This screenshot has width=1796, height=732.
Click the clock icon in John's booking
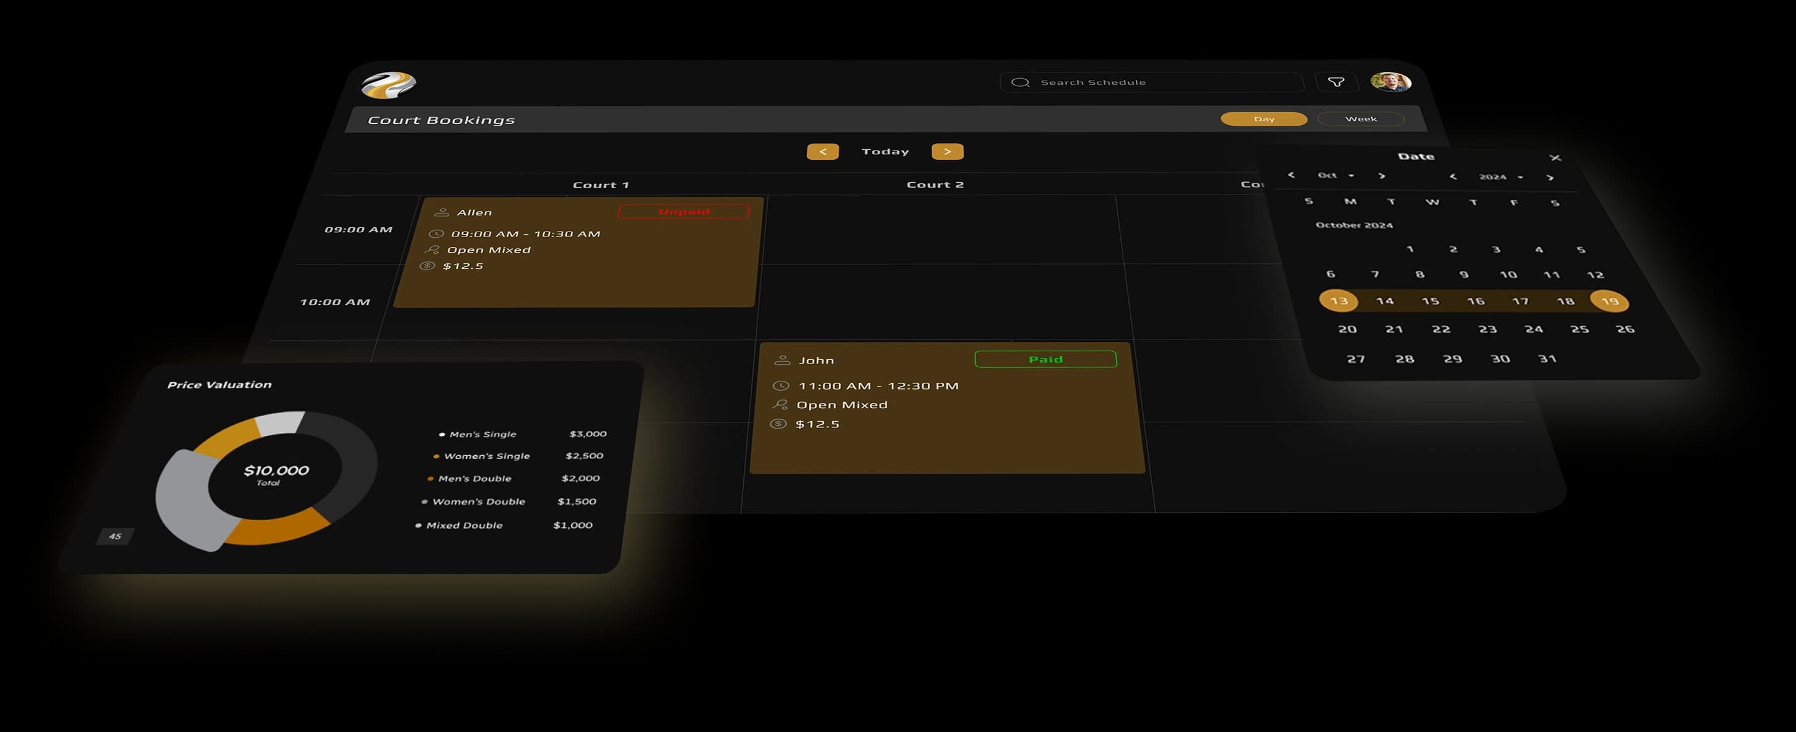click(x=781, y=386)
